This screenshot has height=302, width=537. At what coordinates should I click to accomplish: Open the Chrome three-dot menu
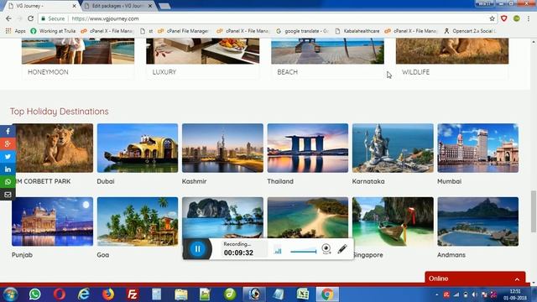[529, 18]
